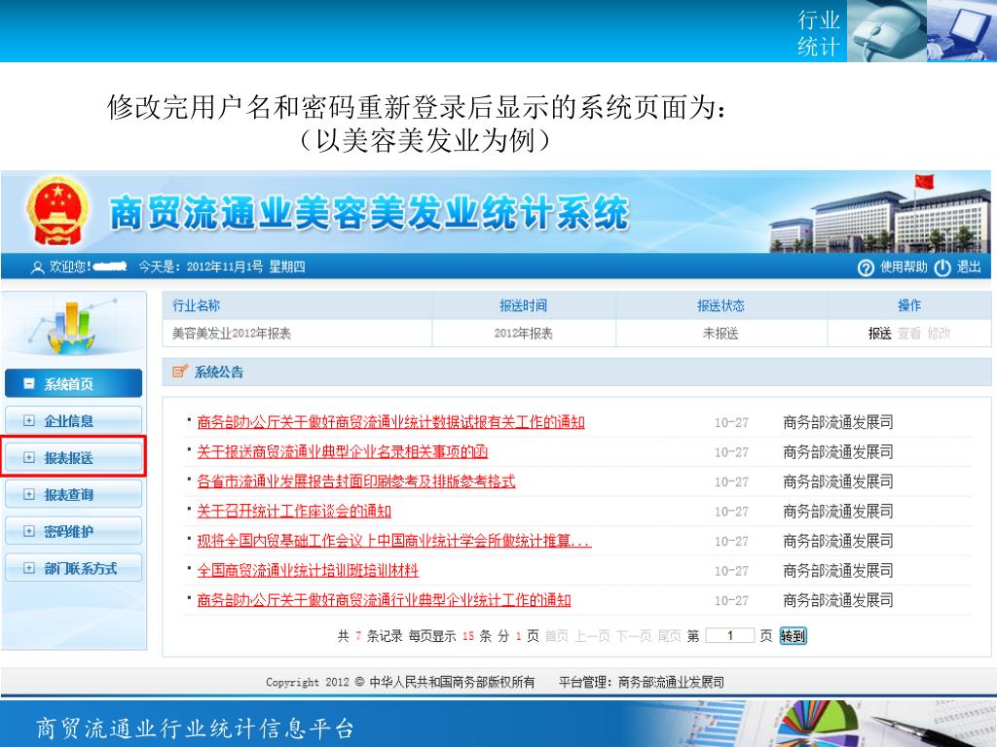Click the national emblem logo
Image resolution: width=997 pixels, height=747 pixels.
pos(57,211)
